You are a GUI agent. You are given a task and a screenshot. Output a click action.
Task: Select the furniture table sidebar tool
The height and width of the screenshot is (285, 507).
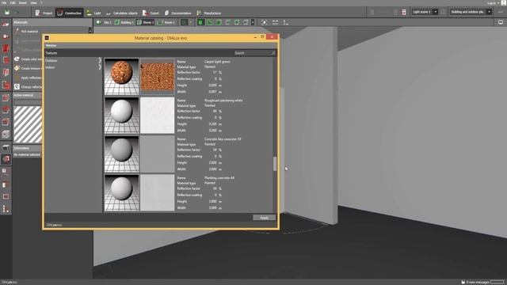click(6, 147)
